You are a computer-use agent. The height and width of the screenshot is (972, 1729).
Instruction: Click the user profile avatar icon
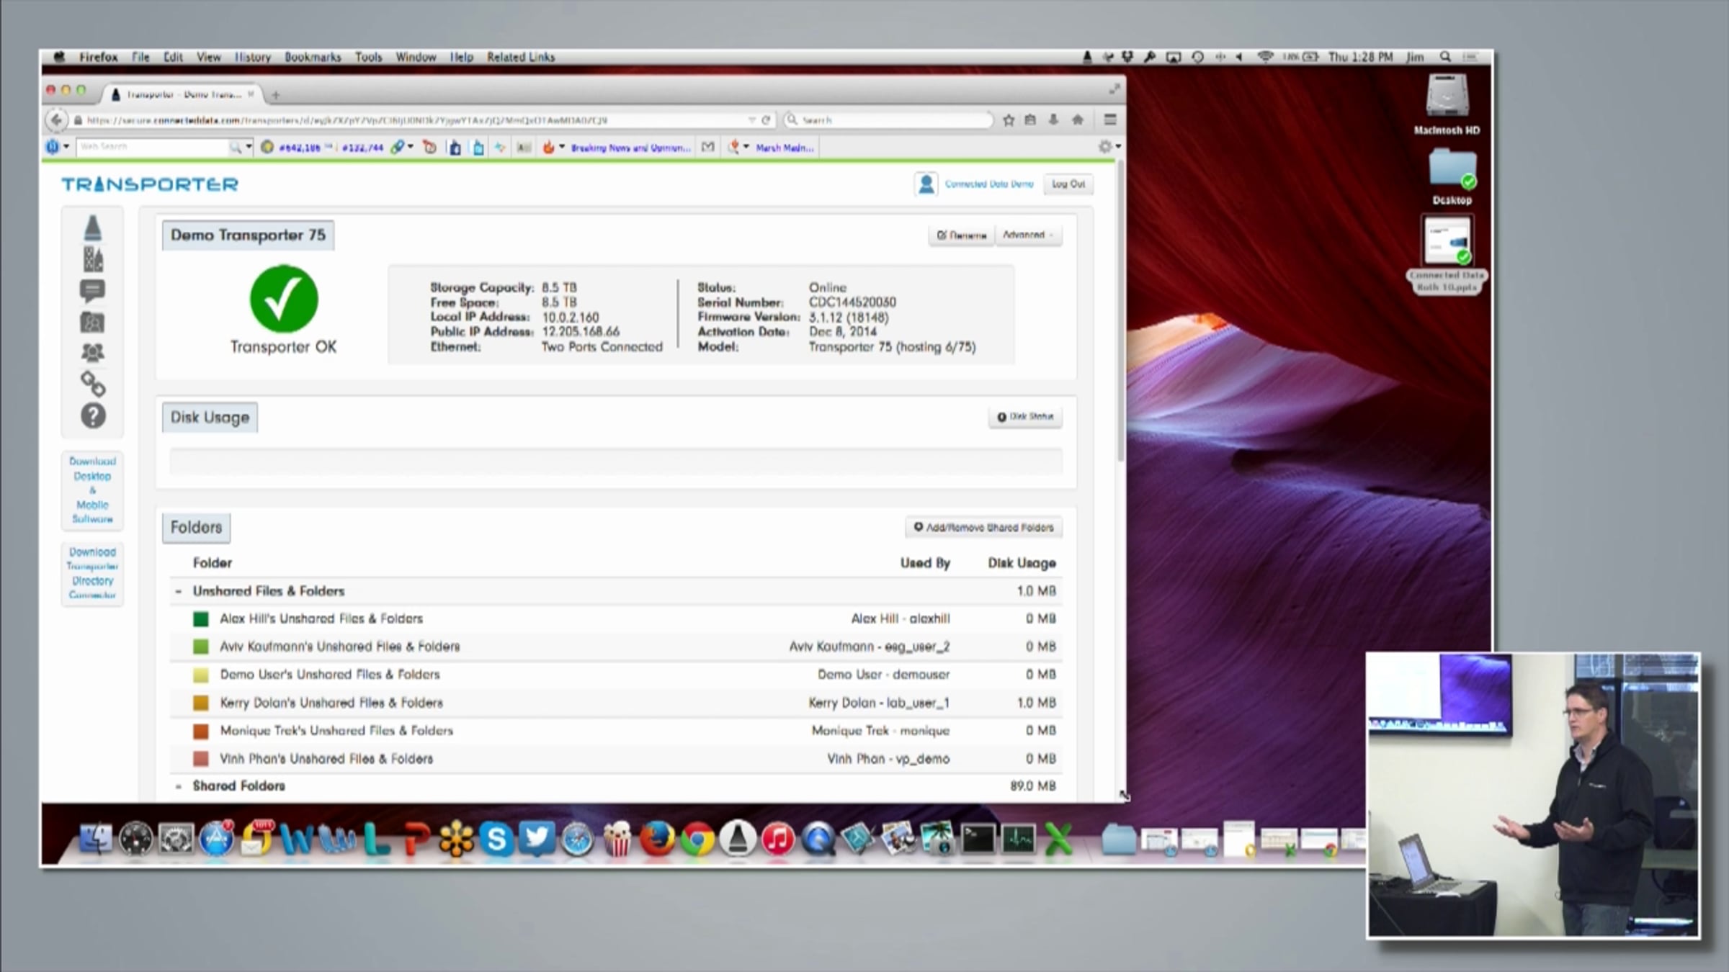(926, 184)
